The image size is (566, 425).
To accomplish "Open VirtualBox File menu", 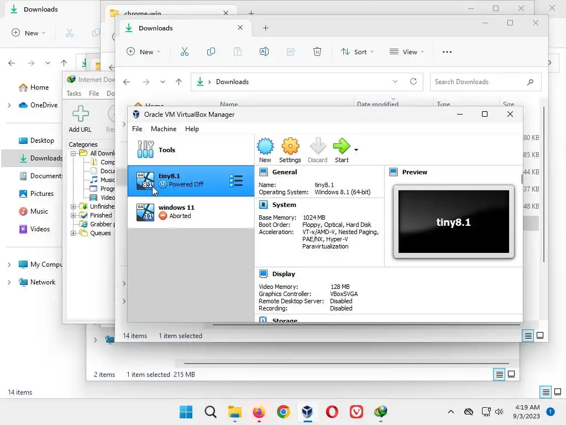I will click(137, 128).
